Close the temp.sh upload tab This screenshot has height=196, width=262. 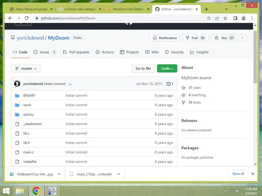(51, 9)
